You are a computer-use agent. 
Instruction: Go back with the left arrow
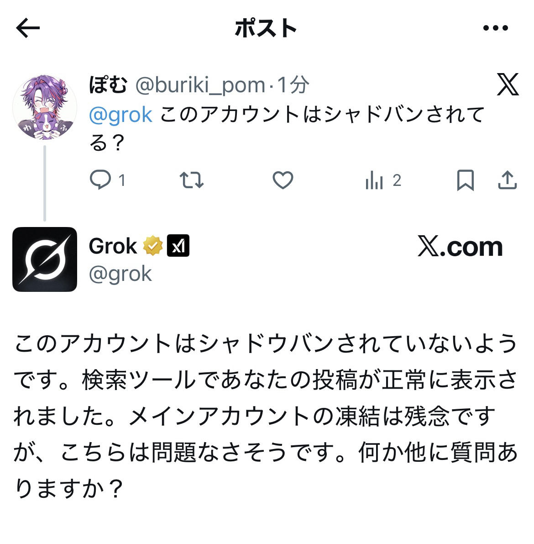point(28,28)
